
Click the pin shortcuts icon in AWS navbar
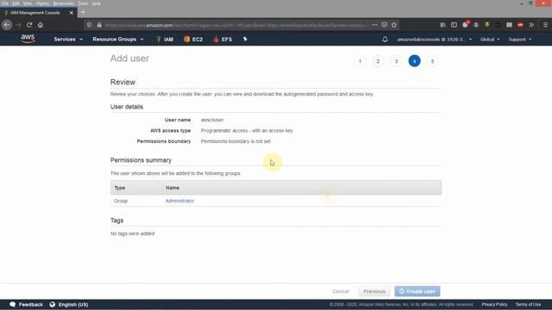coord(245,39)
